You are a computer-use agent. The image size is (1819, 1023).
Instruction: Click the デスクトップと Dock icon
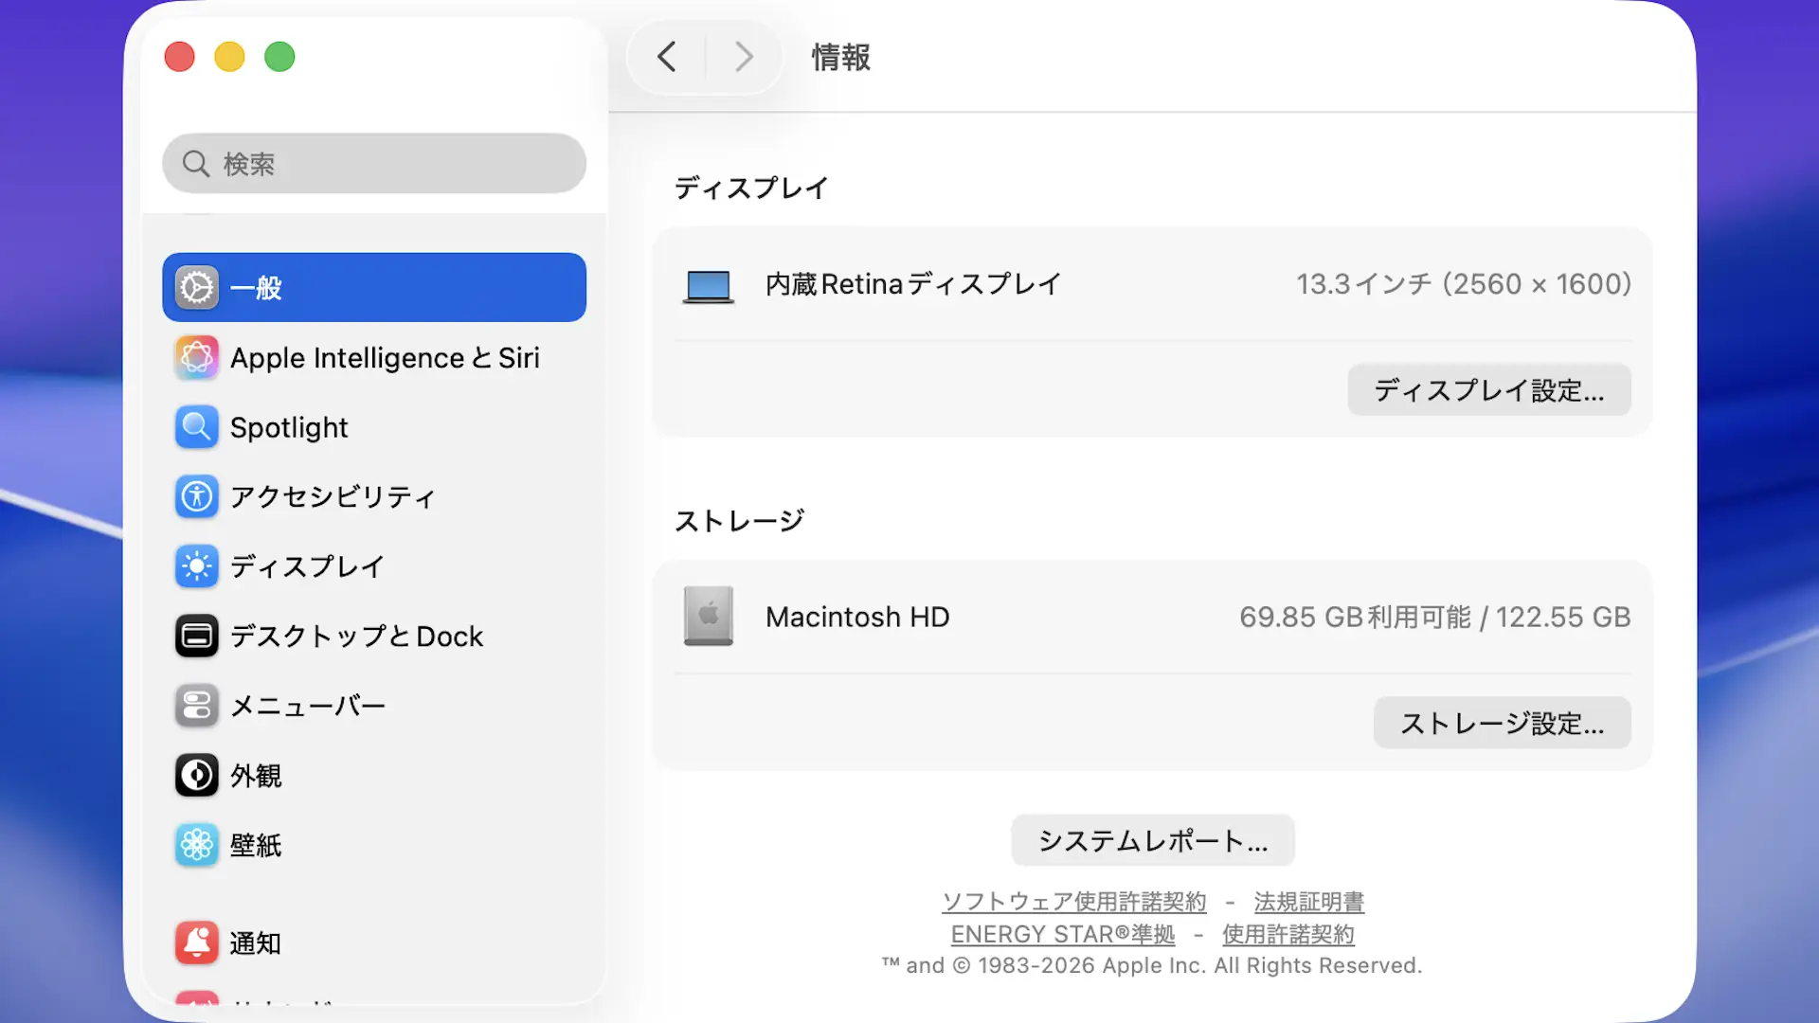click(197, 636)
